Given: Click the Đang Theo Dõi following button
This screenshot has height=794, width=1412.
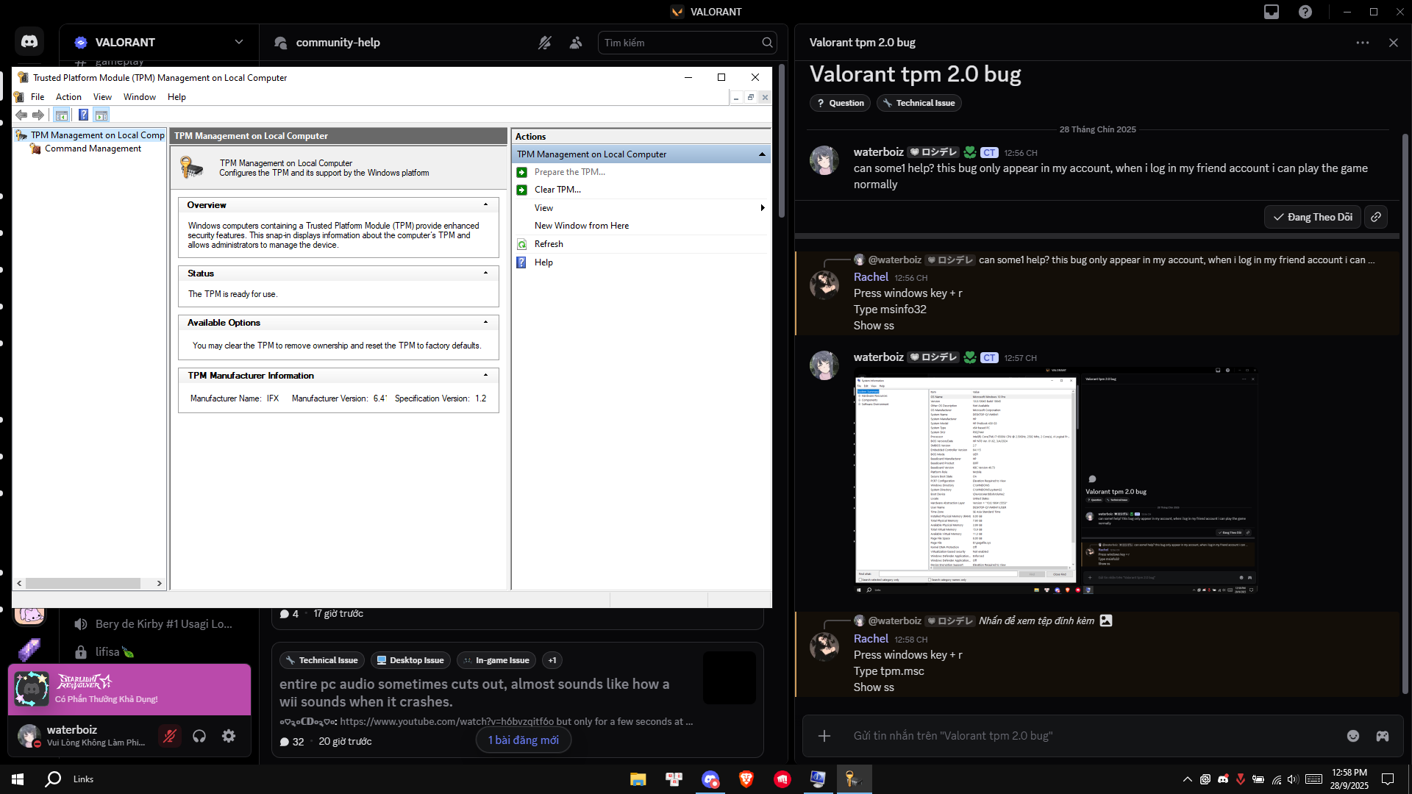Looking at the screenshot, I should [1312, 217].
